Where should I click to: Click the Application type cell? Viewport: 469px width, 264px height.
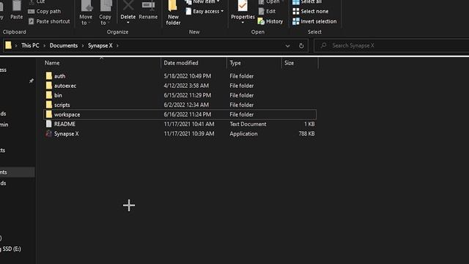tap(243, 133)
